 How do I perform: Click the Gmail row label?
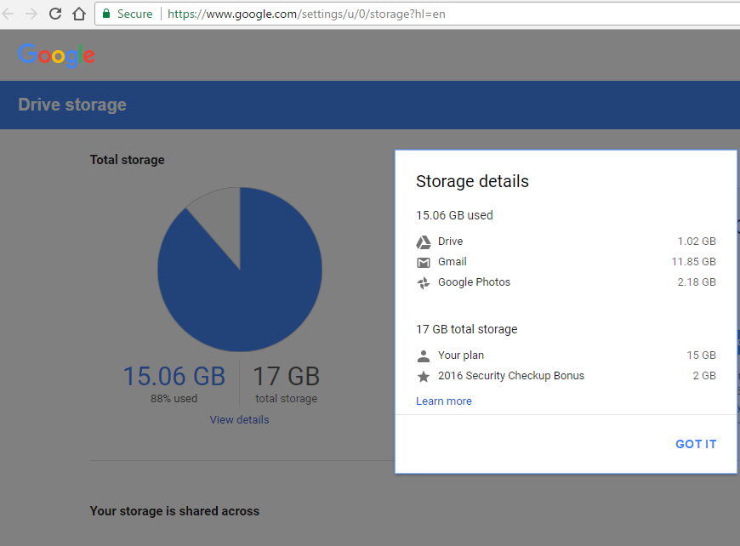point(453,261)
